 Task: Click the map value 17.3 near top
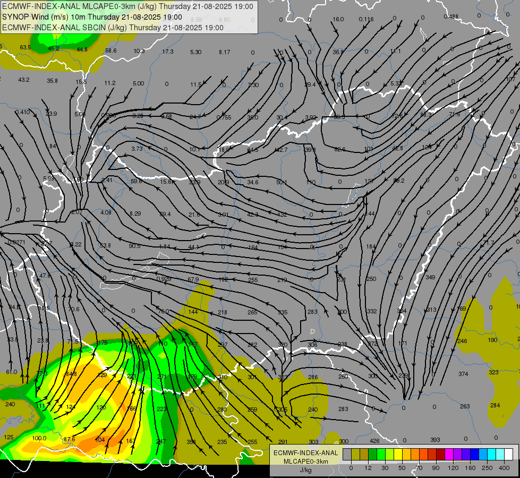coord(168,52)
